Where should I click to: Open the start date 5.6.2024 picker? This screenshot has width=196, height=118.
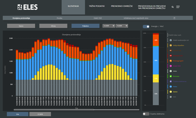click(x=109, y=26)
